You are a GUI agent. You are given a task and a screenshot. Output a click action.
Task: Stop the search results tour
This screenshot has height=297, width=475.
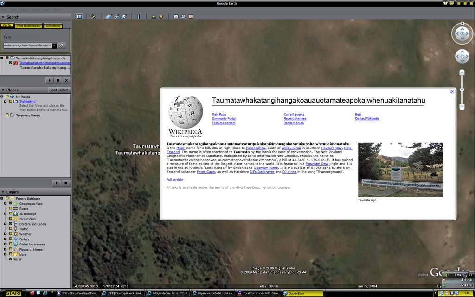58,80
